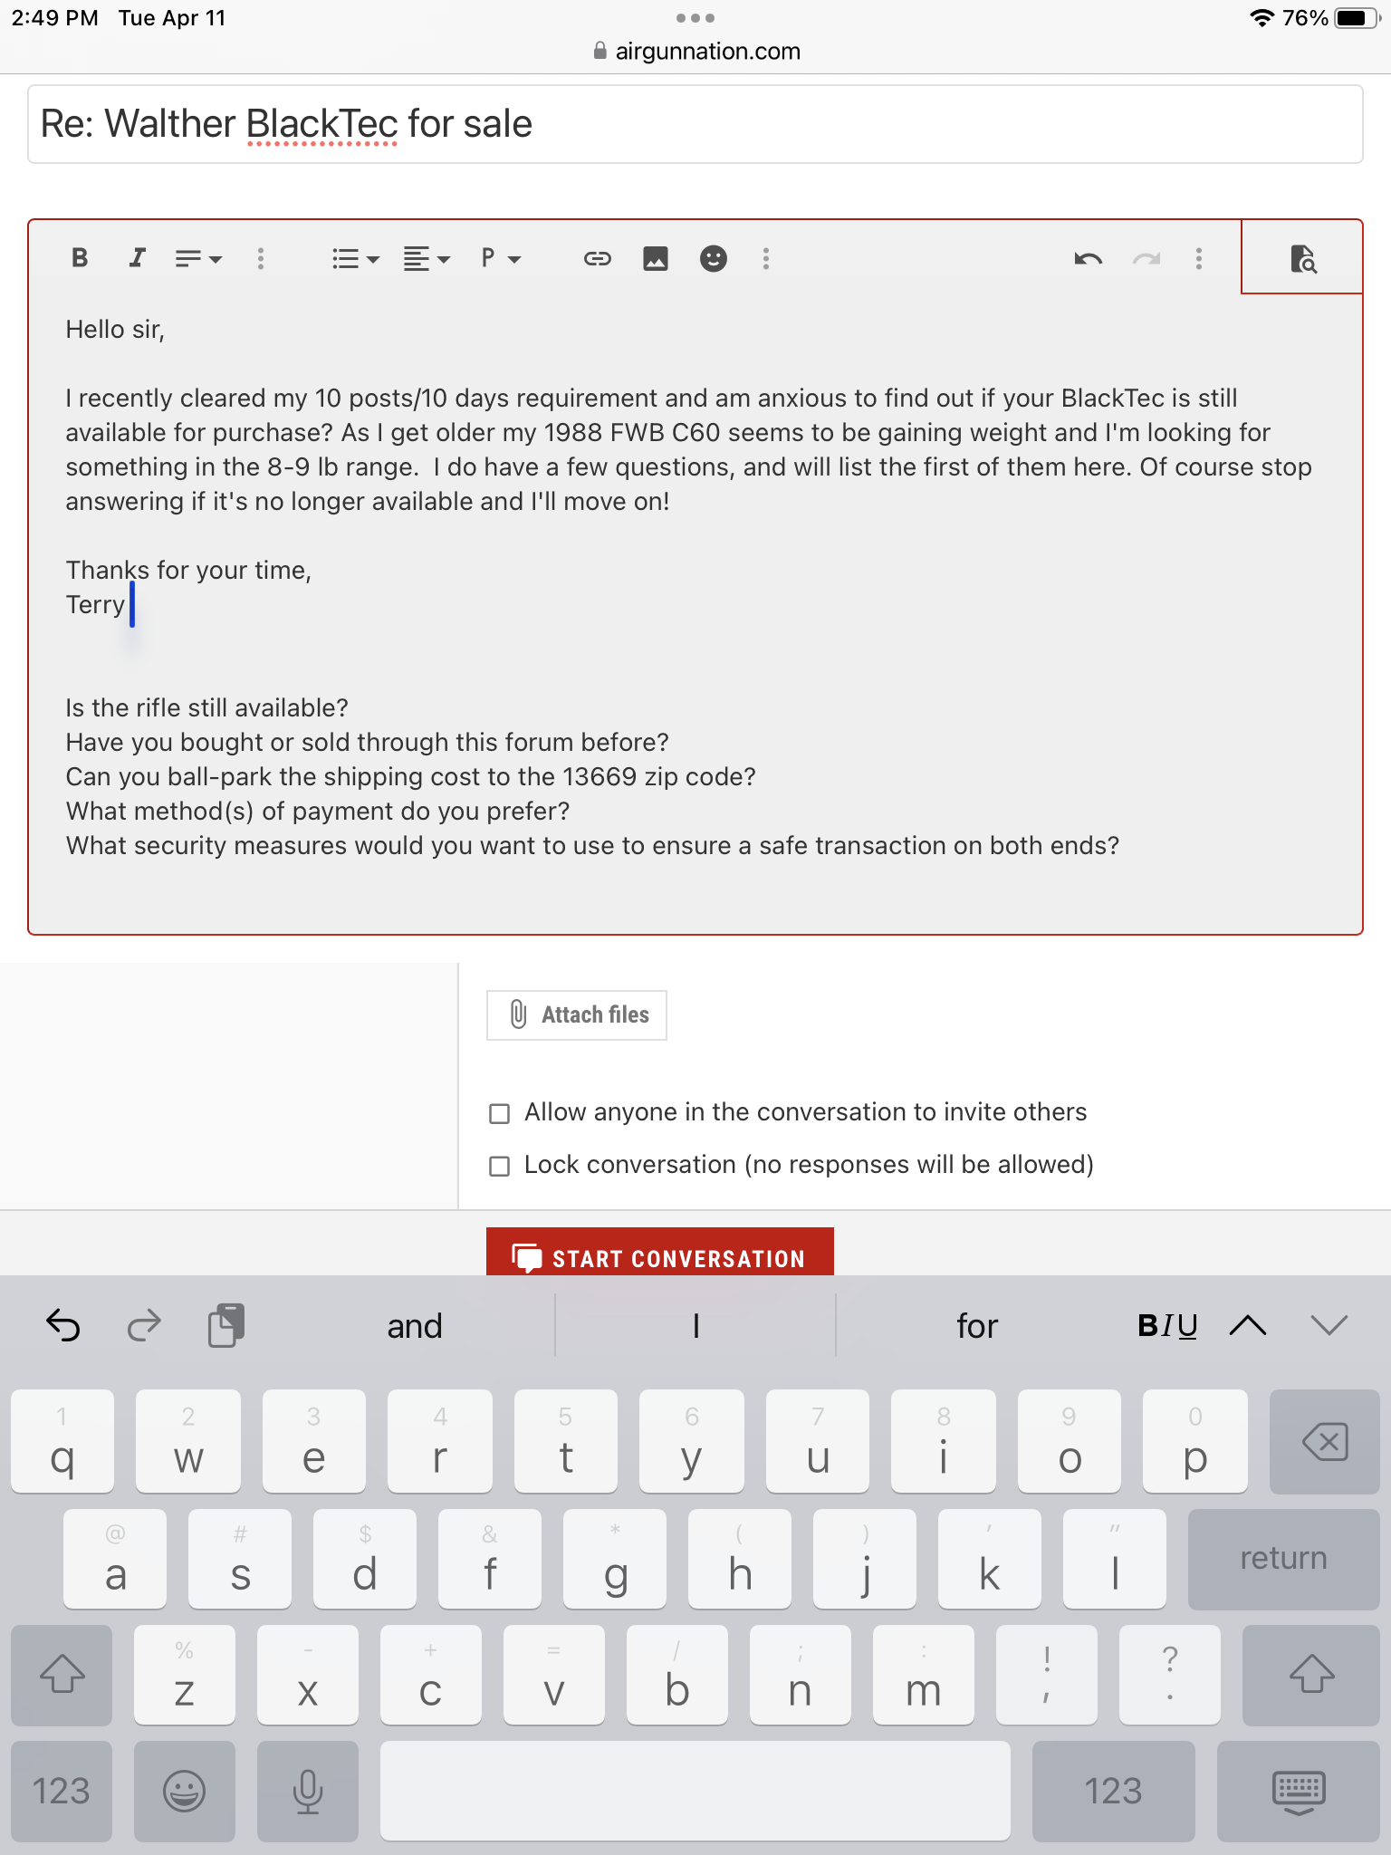The height and width of the screenshot is (1855, 1391).
Task: Toggle bold in the editor toolbar
Action: tap(80, 258)
